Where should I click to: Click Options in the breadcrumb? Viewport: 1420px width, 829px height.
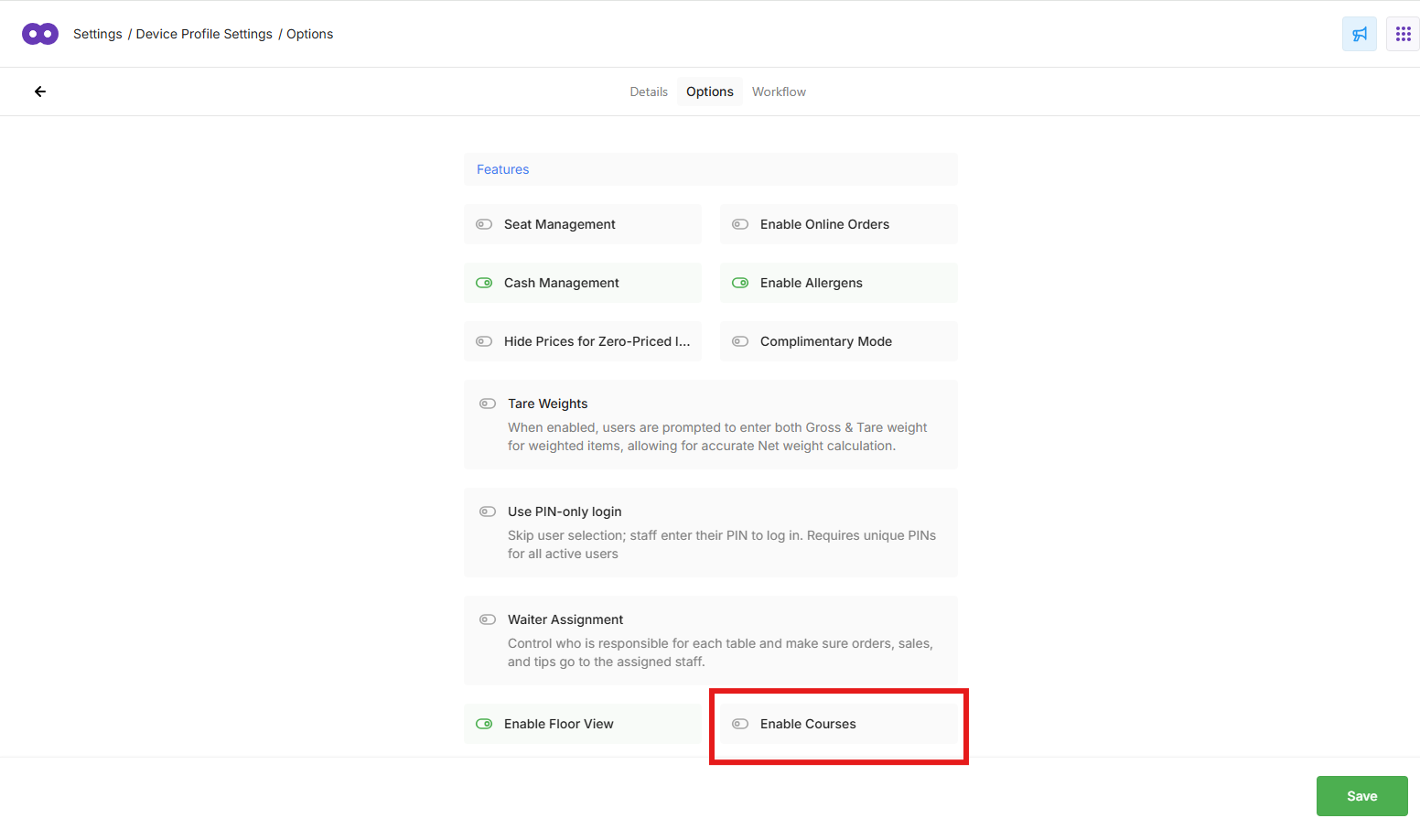310,34
